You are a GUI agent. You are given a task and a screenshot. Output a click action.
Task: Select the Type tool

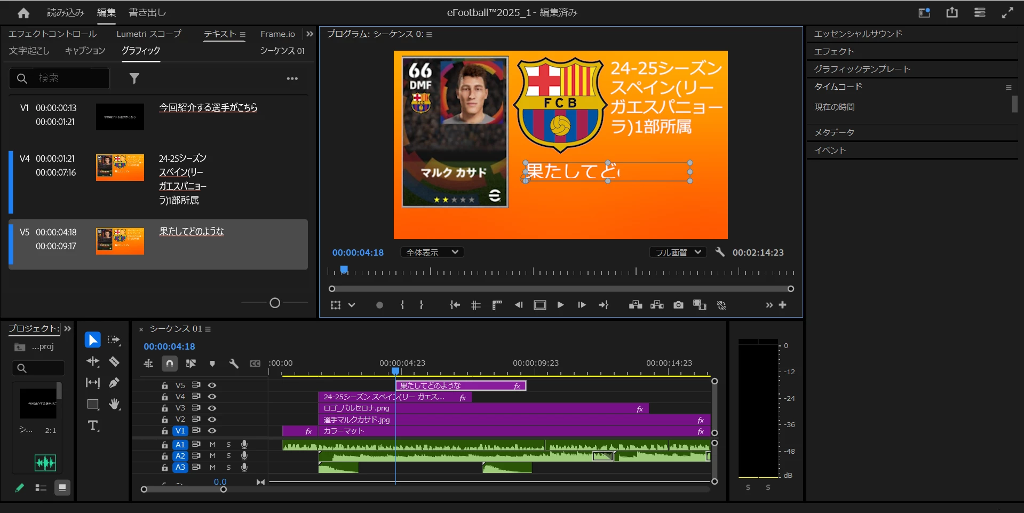[x=93, y=425]
